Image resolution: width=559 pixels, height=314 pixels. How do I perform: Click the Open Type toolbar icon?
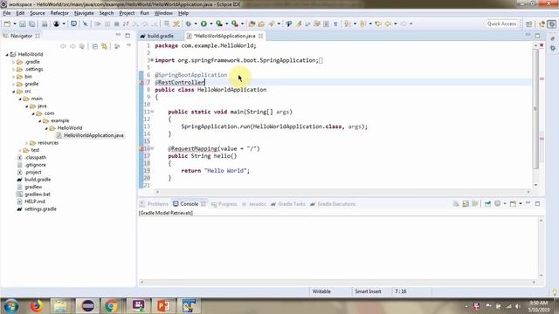(252, 24)
